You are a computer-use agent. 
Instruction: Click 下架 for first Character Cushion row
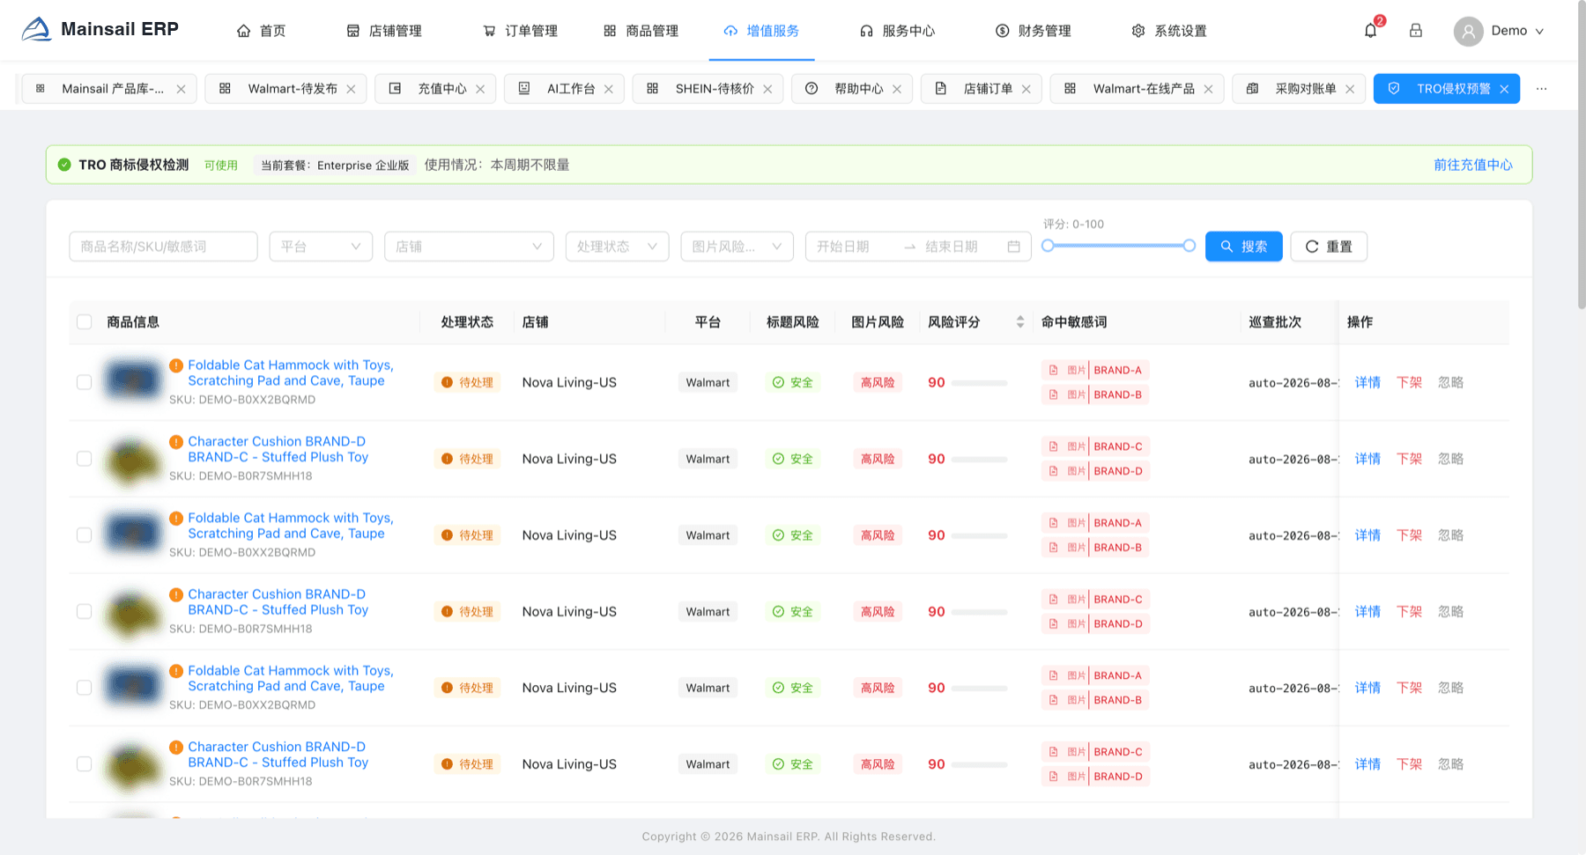coord(1409,459)
